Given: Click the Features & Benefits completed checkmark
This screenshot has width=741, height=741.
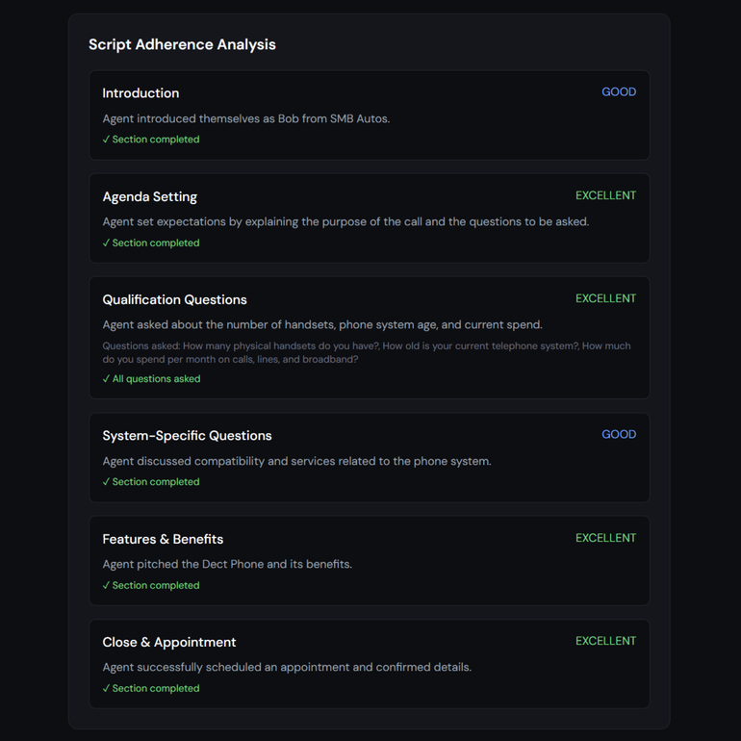Looking at the screenshot, I should click(x=151, y=585).
